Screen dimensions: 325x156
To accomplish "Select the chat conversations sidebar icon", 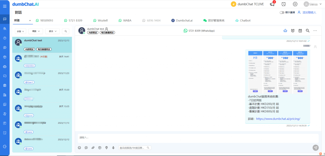I will (5, 19).
